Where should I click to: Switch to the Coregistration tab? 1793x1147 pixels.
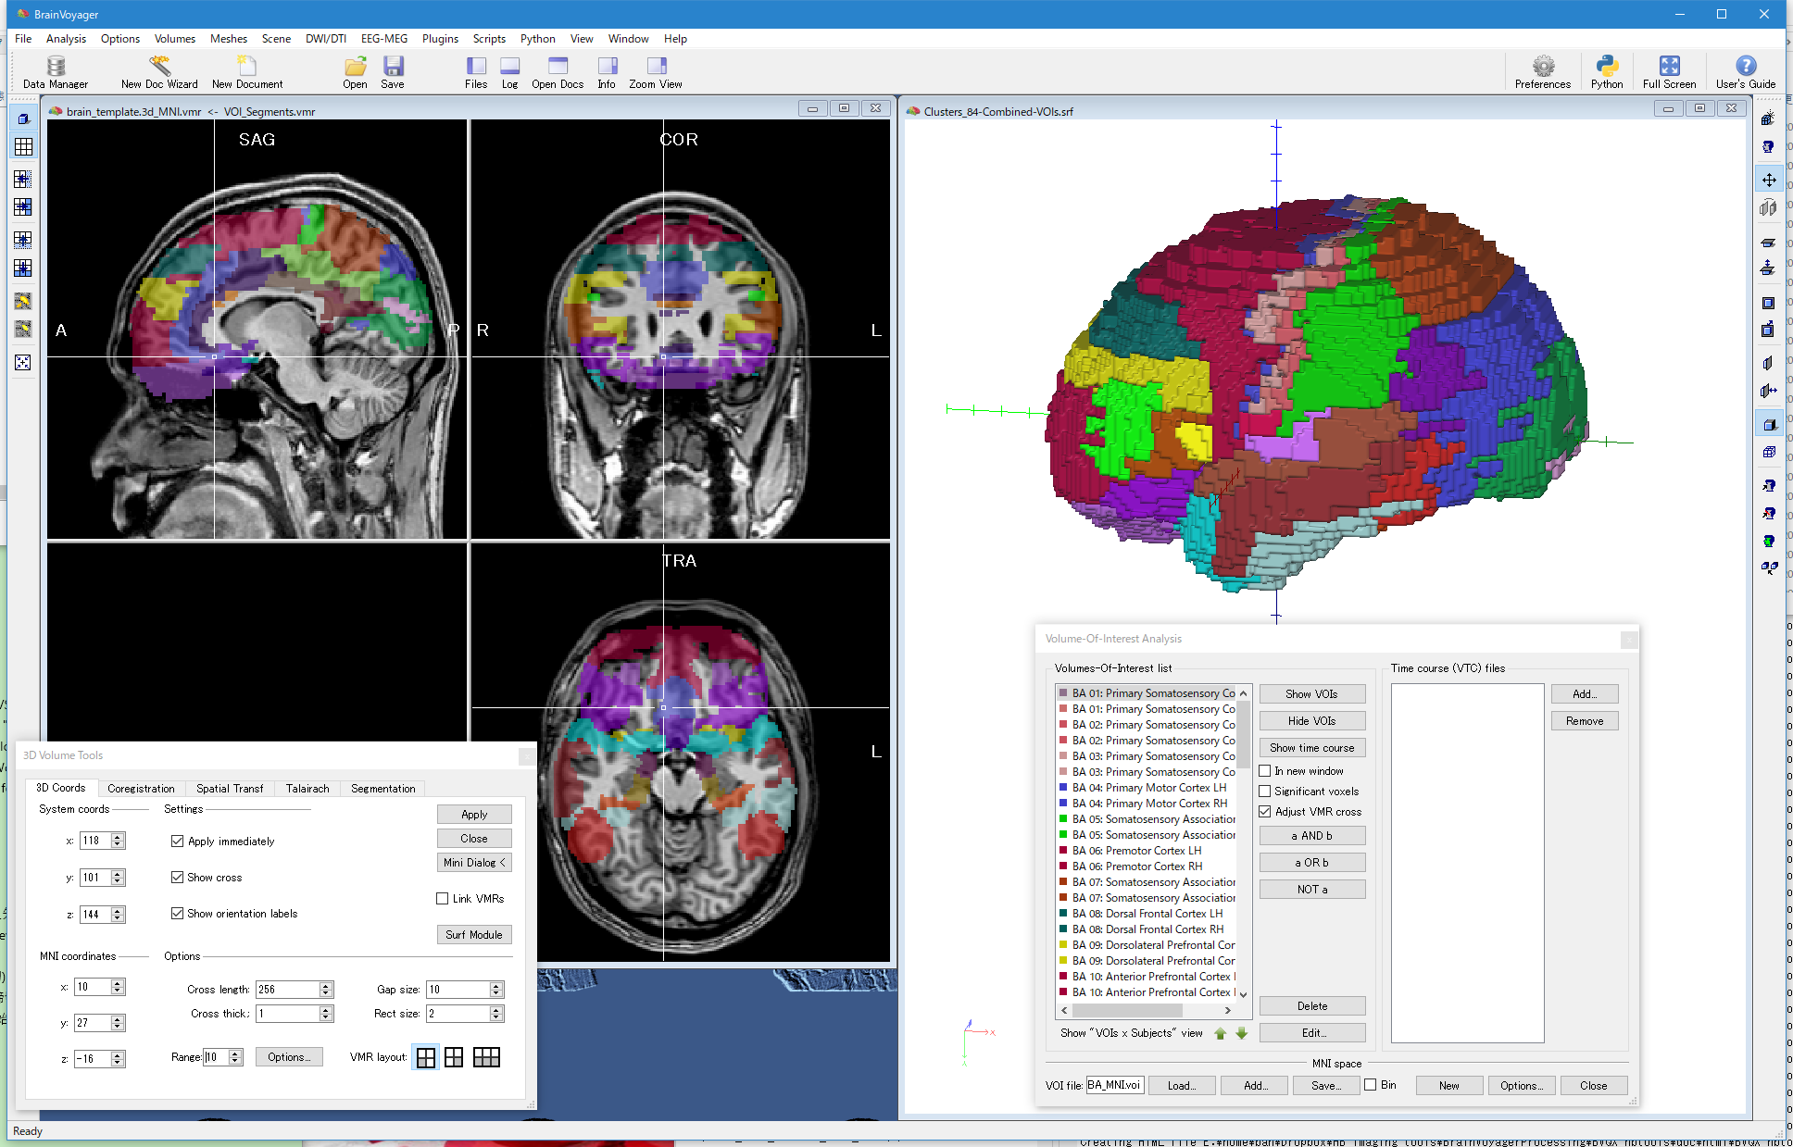[141, 789]
